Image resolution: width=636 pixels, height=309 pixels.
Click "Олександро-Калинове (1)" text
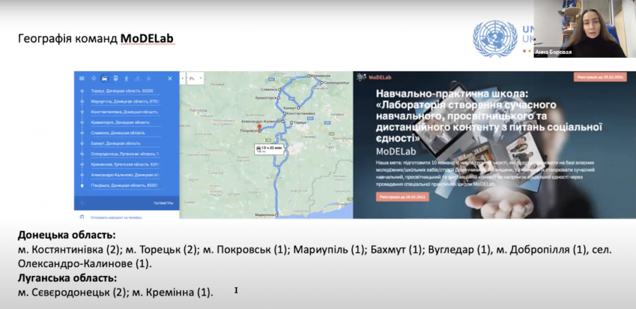tap(85, 263)
